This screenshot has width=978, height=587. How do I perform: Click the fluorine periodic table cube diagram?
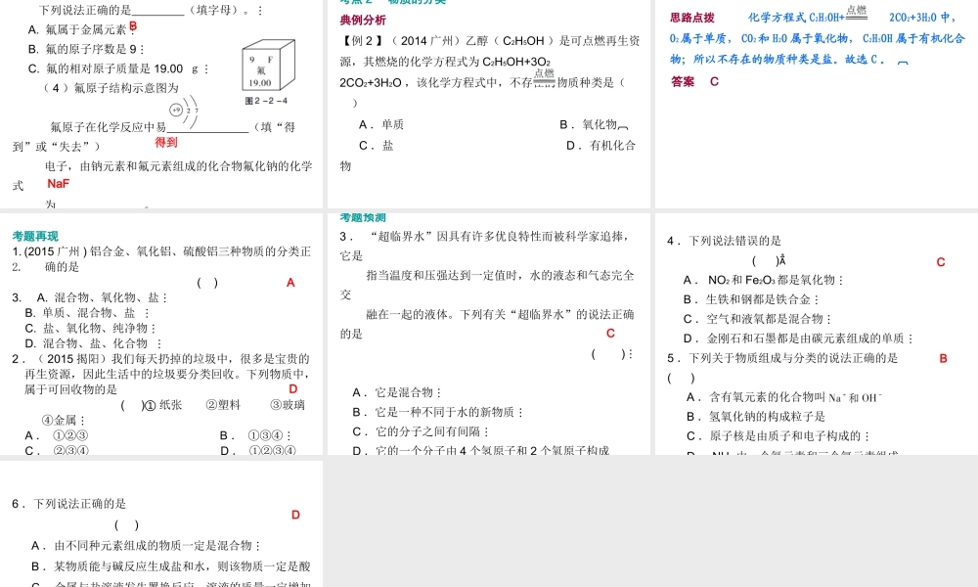tap(268, 67)
